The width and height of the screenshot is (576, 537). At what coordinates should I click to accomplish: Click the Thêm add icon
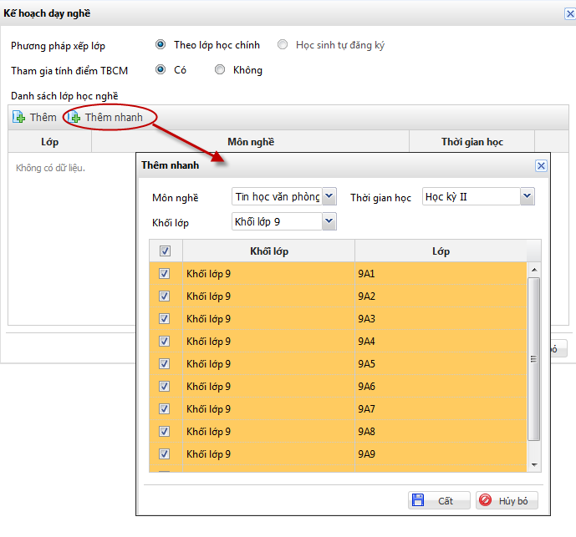point(18,118)
